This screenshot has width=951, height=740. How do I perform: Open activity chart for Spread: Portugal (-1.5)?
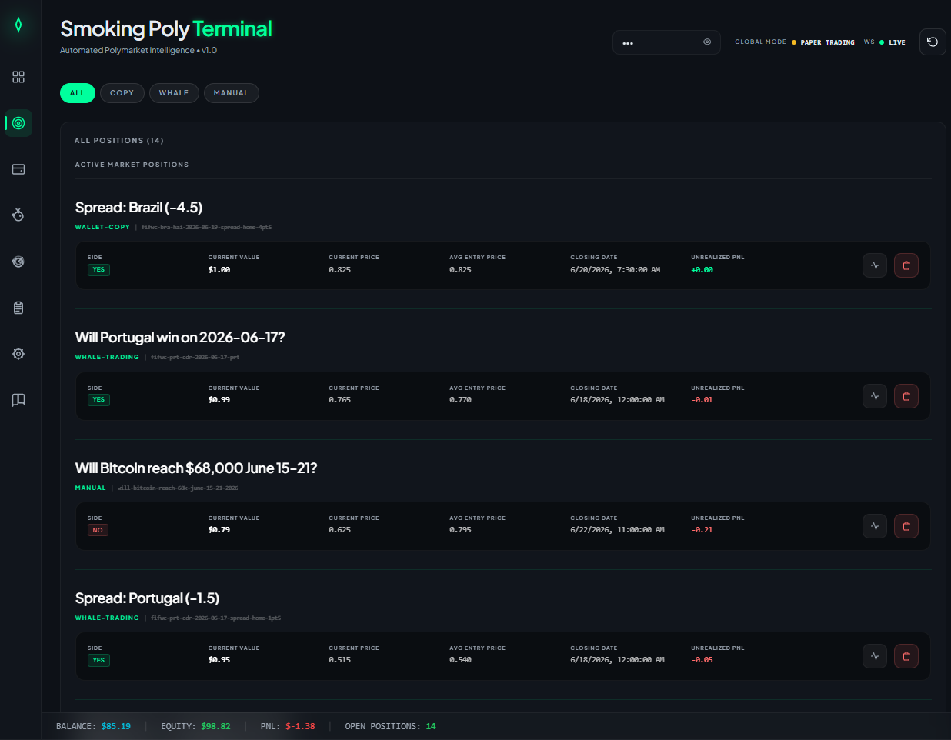[x=875, y=656]
